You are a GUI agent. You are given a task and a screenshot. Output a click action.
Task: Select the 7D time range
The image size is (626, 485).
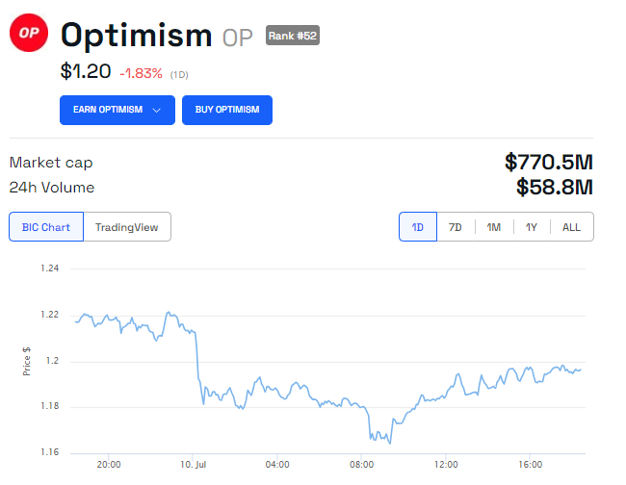[456, 227]
